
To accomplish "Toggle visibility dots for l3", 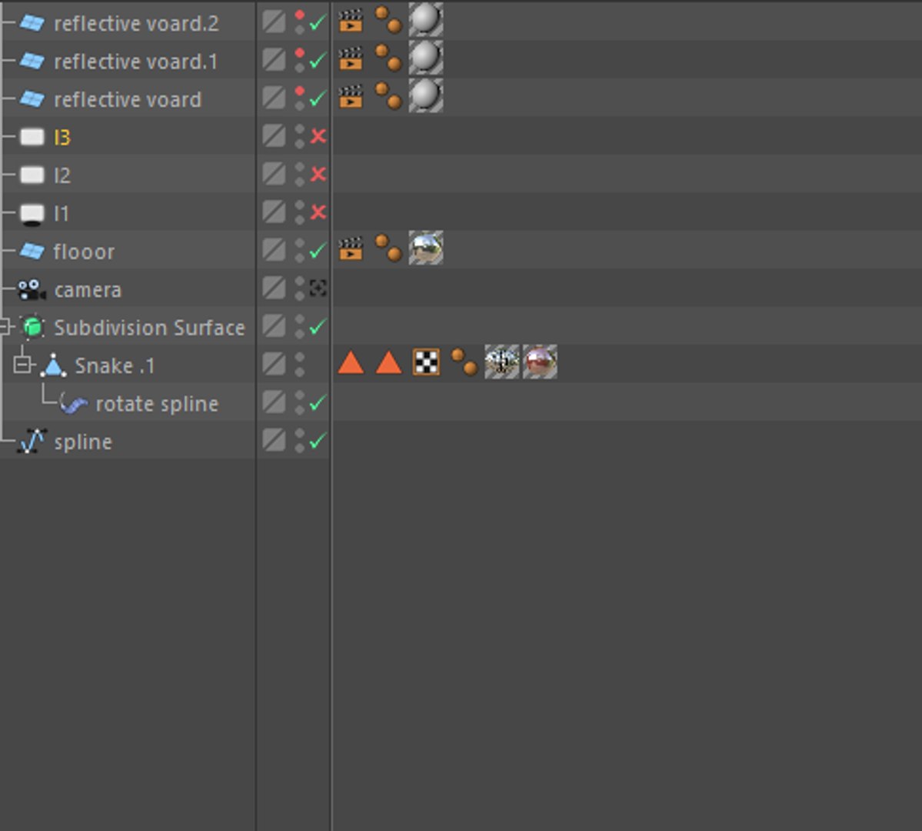I will pyautogui.click(x=300, y=136).
